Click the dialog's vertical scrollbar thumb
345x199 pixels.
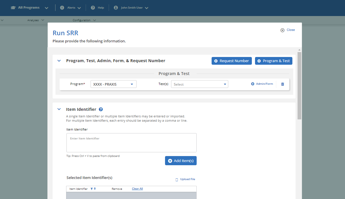click(x=299, y=86)
